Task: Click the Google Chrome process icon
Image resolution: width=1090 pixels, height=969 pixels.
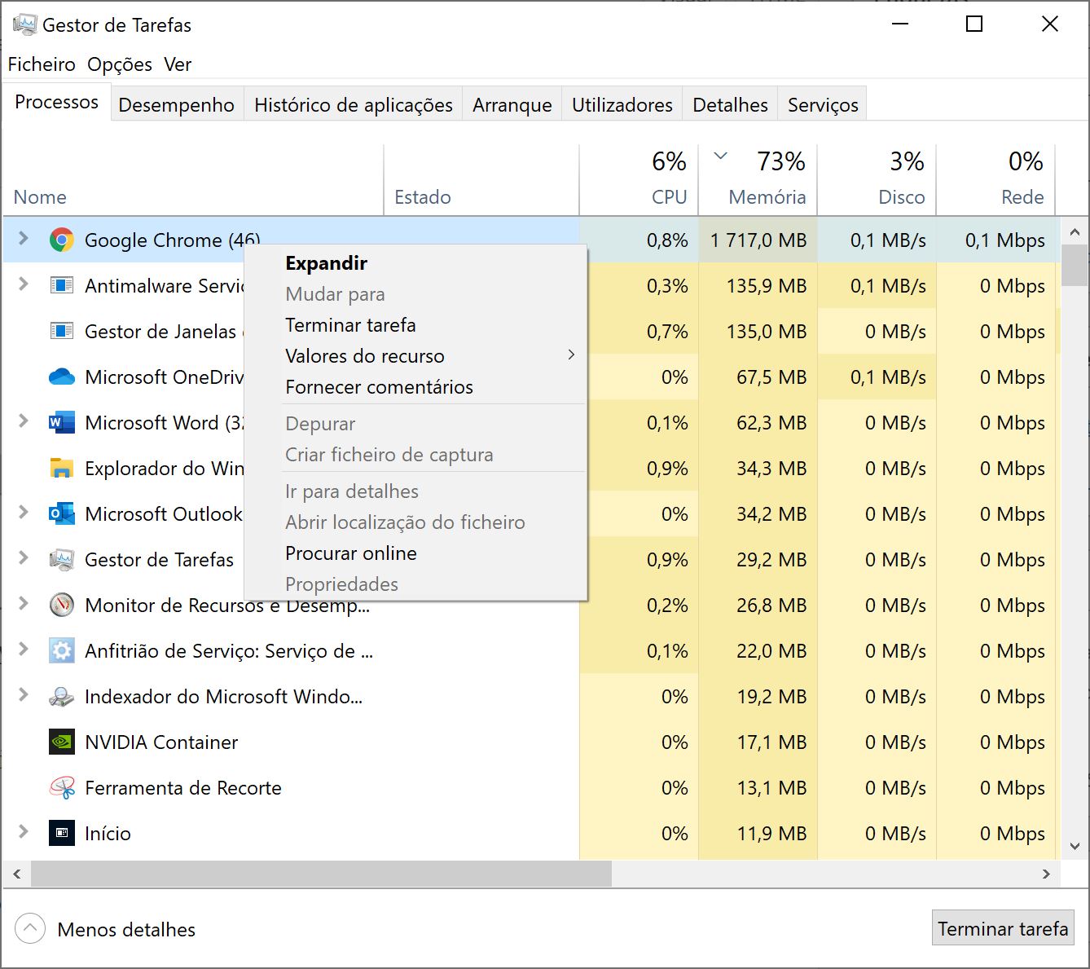Action: click(x=61, y=240)
